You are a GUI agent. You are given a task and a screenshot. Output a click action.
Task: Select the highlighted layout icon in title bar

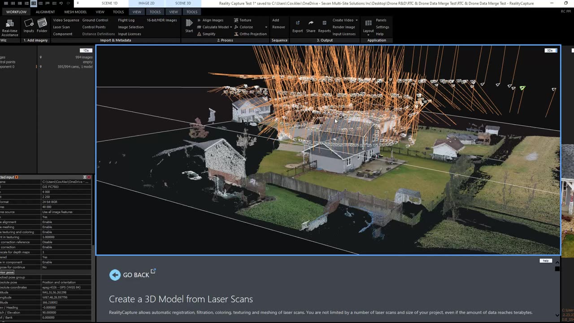(34, 3)
